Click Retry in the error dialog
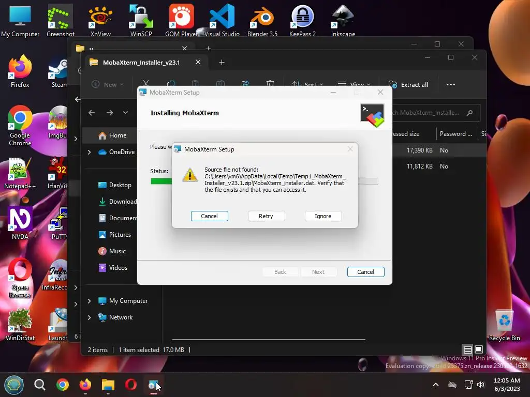This screenshot has width=530, height=397. point(266,216)
